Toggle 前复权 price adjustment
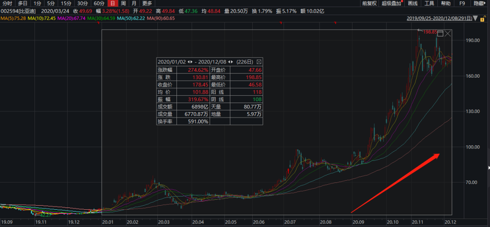This screenshot has height=227, width=490. [x=369, y=3]
